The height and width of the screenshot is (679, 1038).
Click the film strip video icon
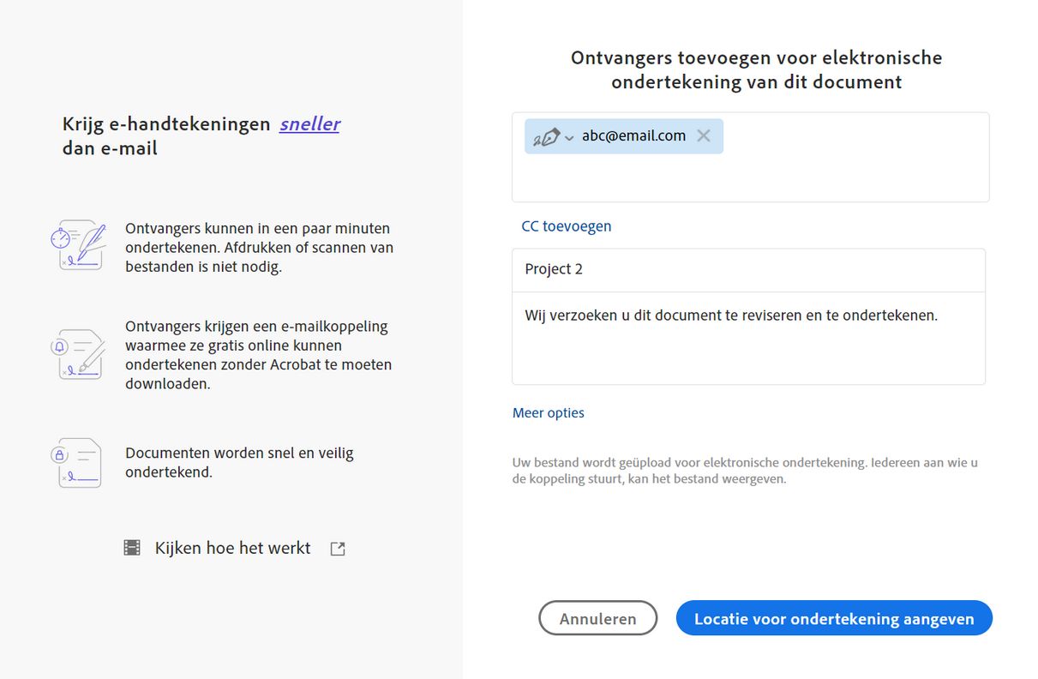(x=132, y=548)
